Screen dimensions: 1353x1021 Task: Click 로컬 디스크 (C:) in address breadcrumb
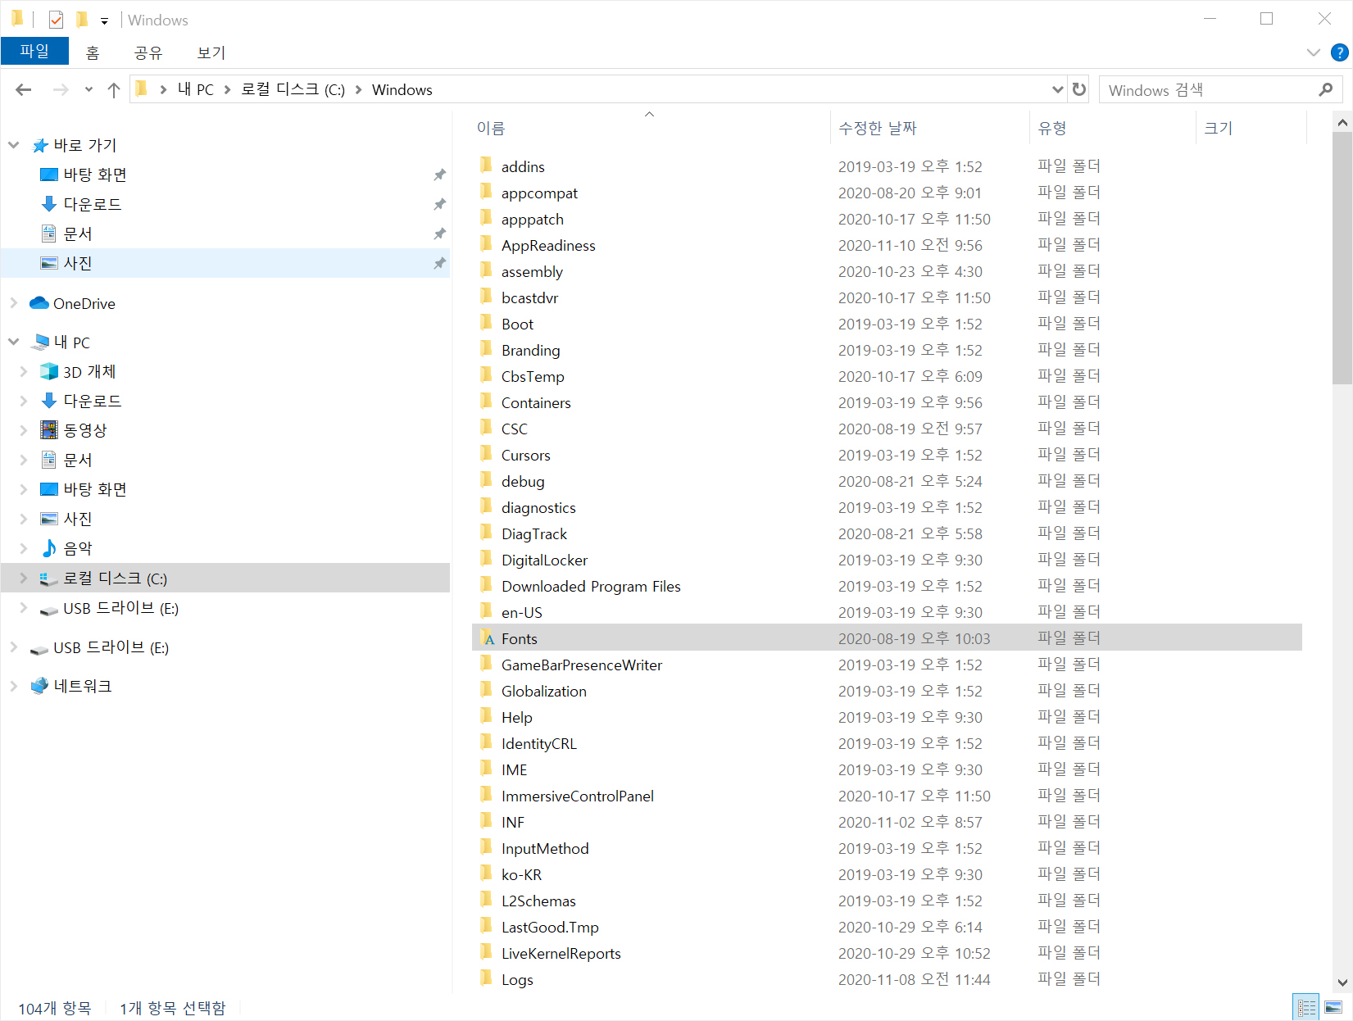293,89
